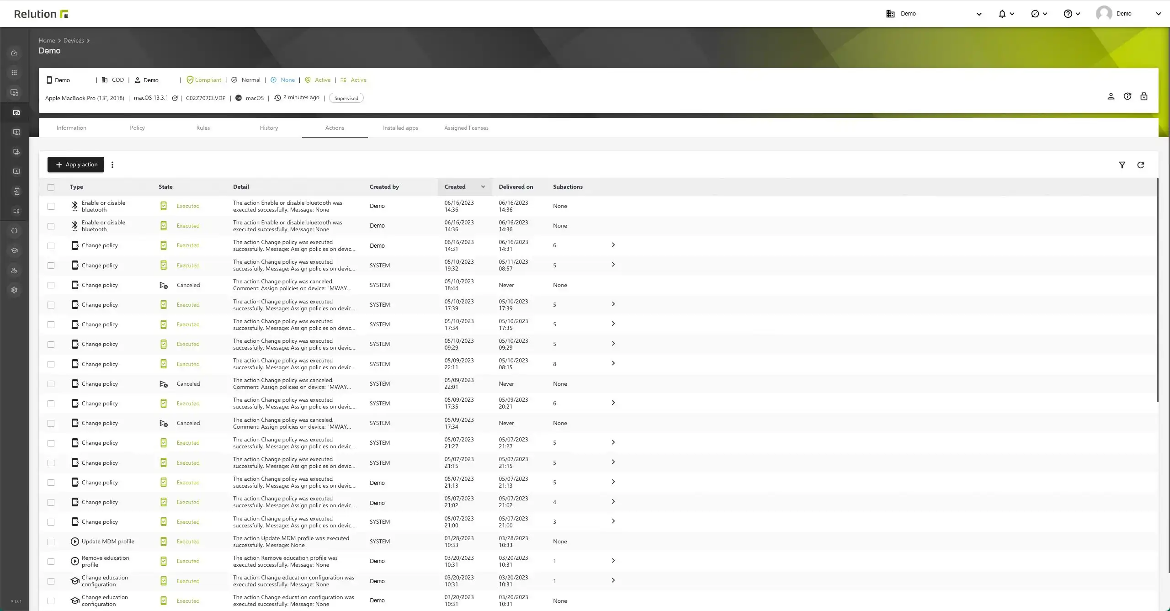This screenshot has height=611, width=1170.
Task: Open the History tab
Action: [269, 128]
